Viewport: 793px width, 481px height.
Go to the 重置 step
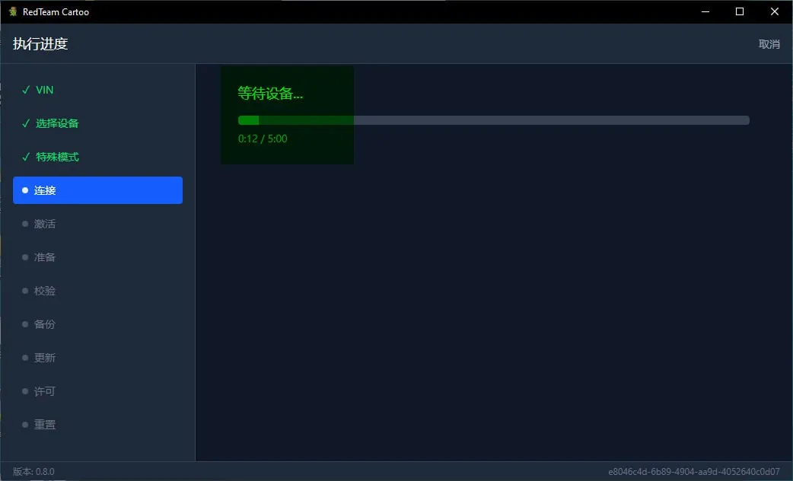click(97, 425)
